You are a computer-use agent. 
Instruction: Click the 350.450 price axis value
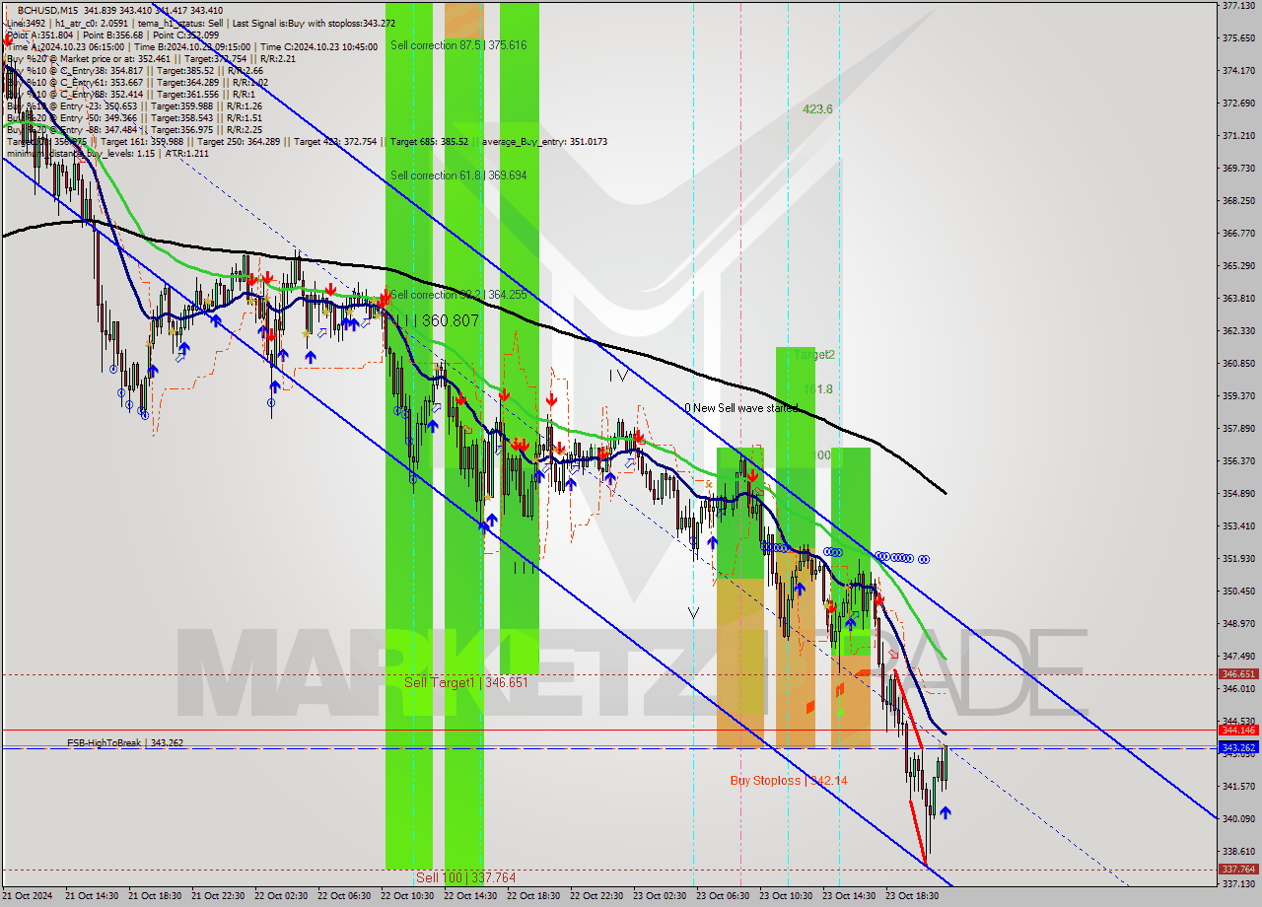(1238, 591)
